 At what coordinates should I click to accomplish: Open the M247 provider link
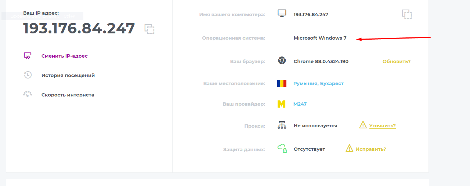(300, 104)
